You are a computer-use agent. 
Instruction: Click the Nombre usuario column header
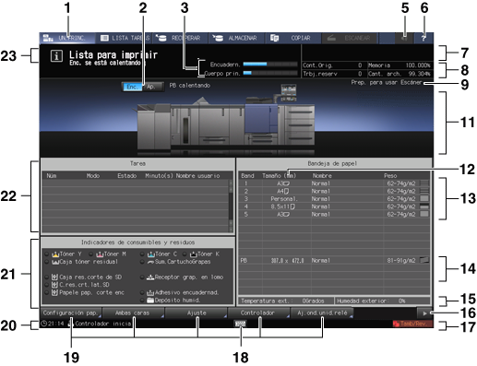(197, 176)
